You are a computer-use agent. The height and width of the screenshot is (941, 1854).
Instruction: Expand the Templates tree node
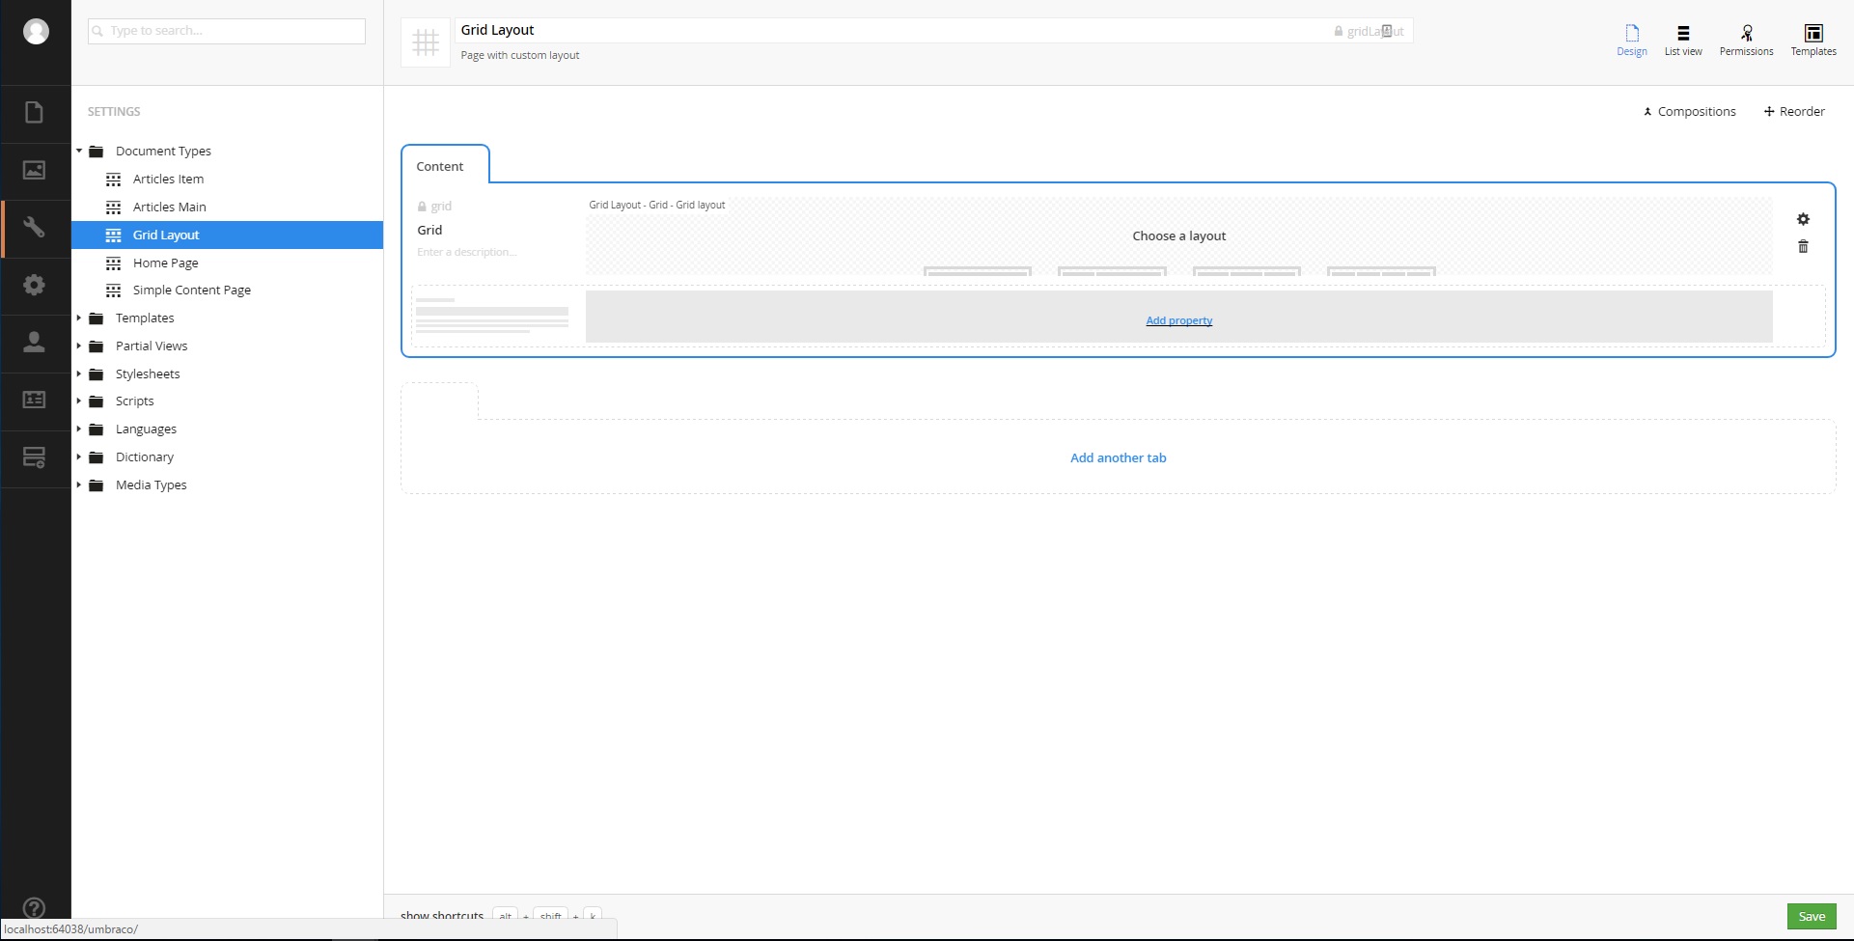[x=79, y=318]
